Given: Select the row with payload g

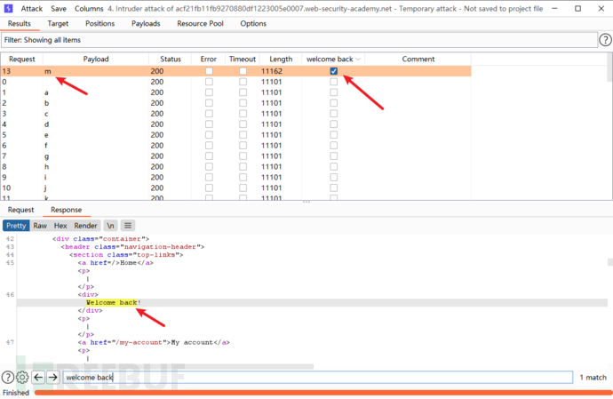Looking at the screenshot, I should (236, 156).
